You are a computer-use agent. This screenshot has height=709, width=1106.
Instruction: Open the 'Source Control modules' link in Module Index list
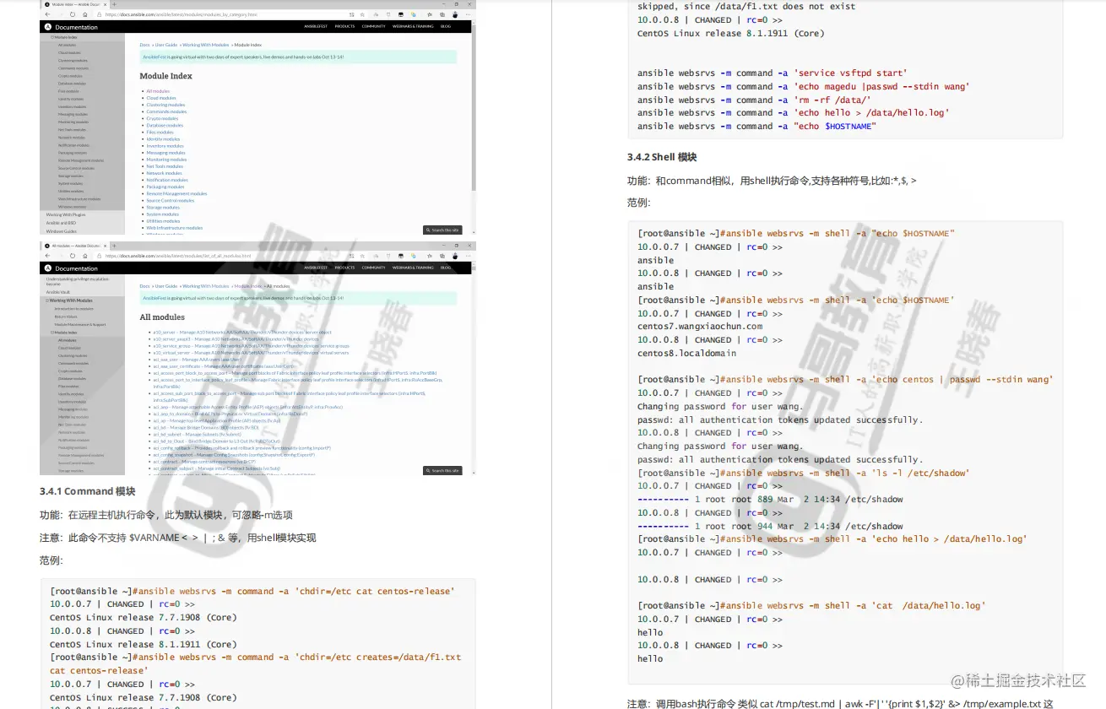pos(170,200)
